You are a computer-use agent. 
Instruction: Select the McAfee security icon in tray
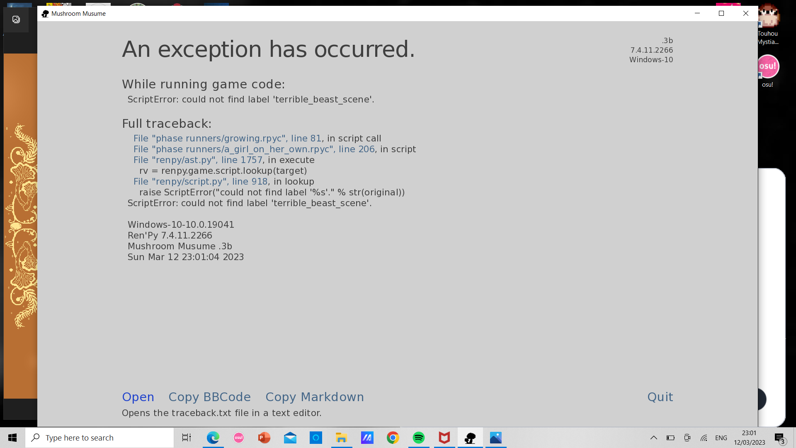tap(443, 437)
